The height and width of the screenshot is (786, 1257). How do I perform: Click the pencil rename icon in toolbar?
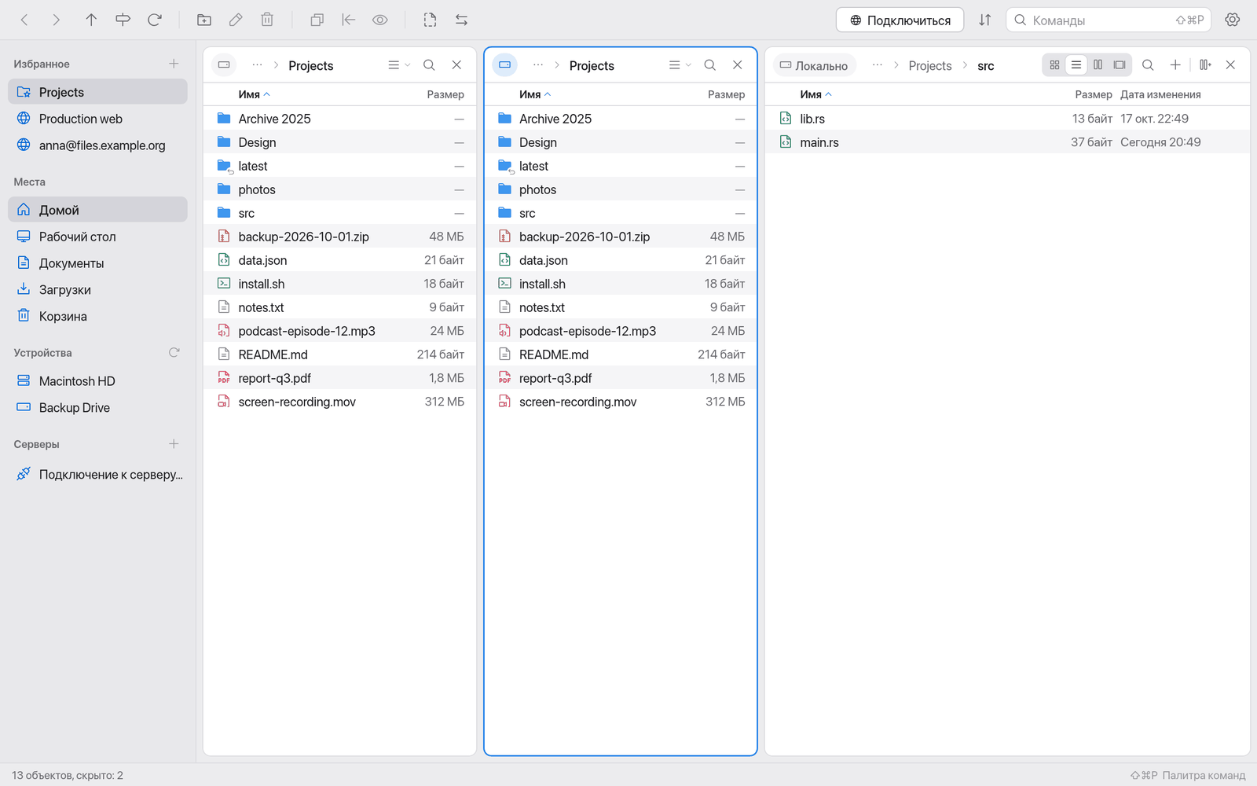236,20
